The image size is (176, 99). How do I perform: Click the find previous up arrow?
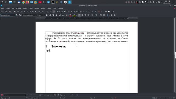(x=28, y=95)
